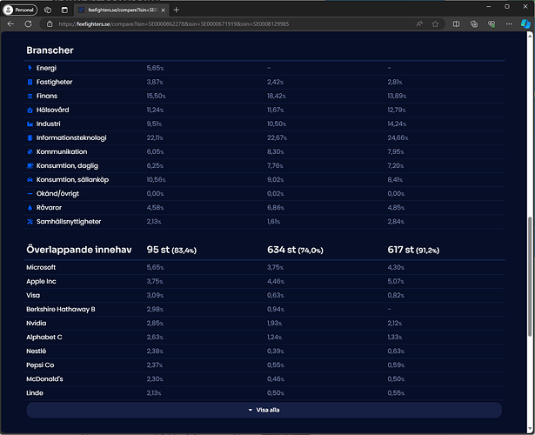Click the Samhällsnyttigheter tools icon
Image resolution: width=535 pixels, height=435 pixels.
[30, 221]
